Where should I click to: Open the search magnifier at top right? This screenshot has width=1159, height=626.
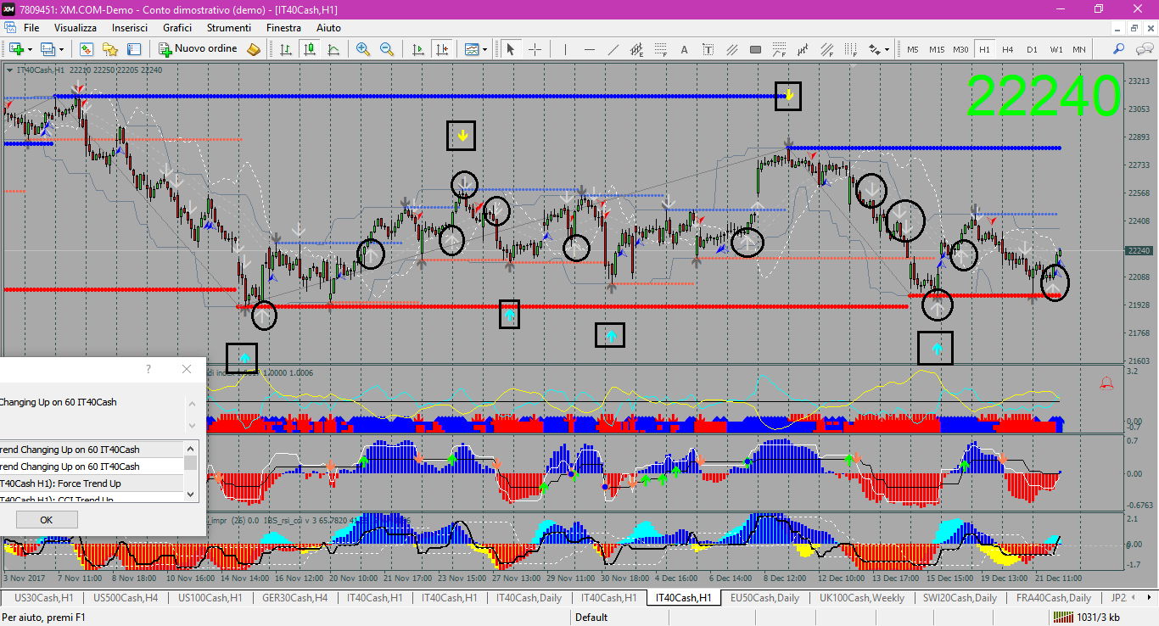click(1119, 49)
